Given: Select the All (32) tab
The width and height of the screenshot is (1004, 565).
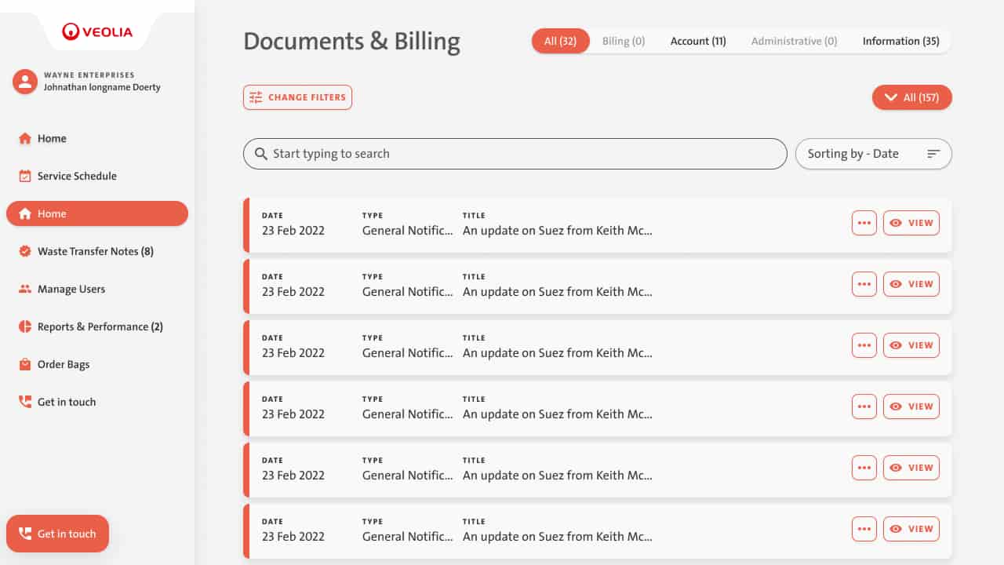Looking at the screenshot, I should (560, 42).
